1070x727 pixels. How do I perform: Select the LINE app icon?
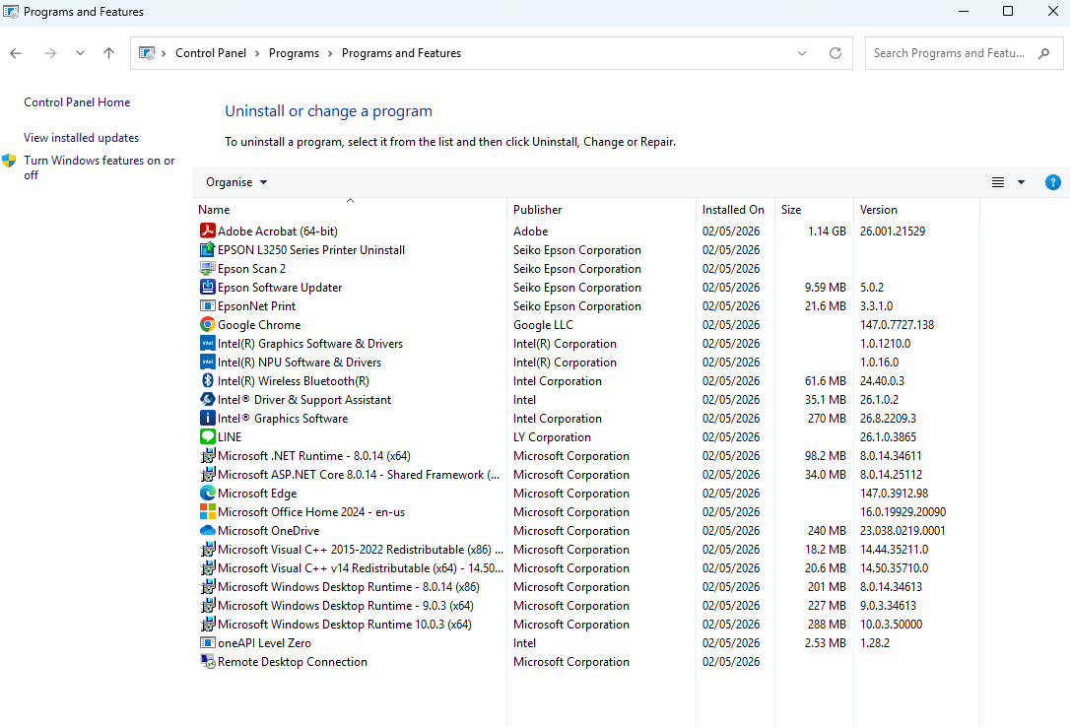208,437
